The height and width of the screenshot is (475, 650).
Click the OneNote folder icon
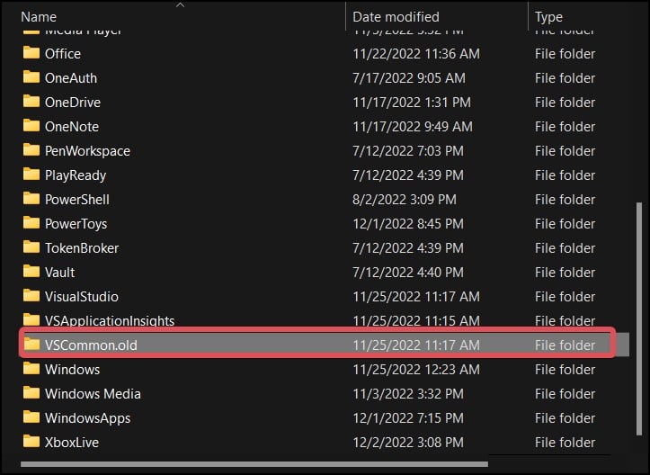(x=31, y=126)
